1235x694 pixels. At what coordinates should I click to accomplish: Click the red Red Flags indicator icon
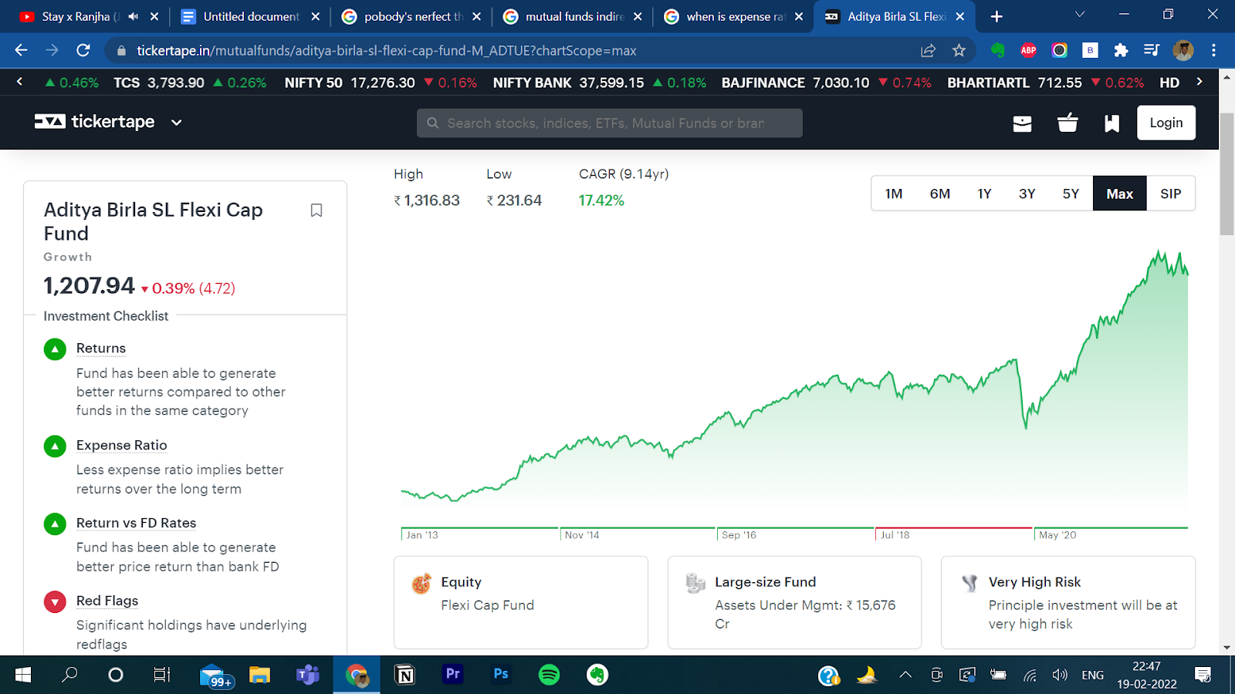click(x=55, y=602)
